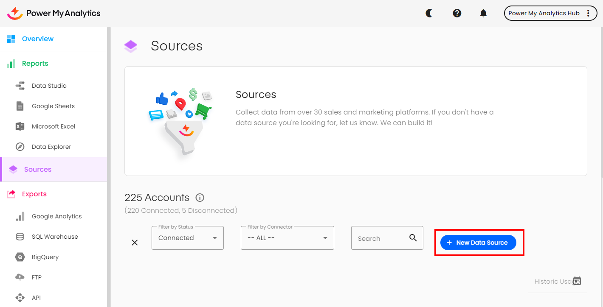Open SQL Warehouse export
The image size is (603, 307).
[x=55, y=237]
